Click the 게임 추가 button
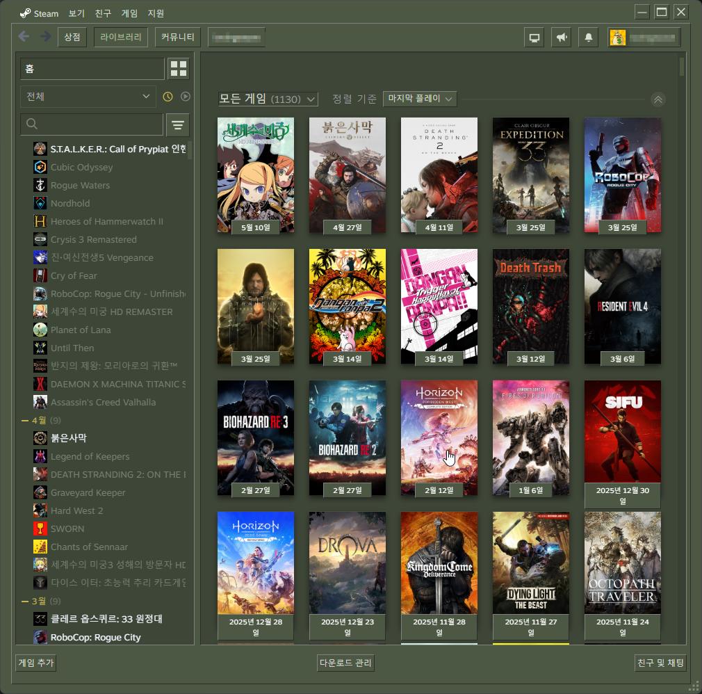 click(36, 663)
